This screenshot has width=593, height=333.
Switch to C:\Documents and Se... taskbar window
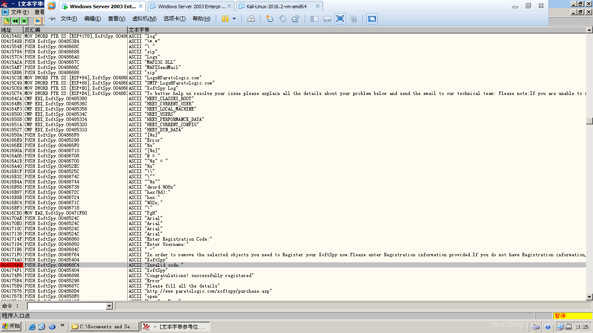pos(104,326)
